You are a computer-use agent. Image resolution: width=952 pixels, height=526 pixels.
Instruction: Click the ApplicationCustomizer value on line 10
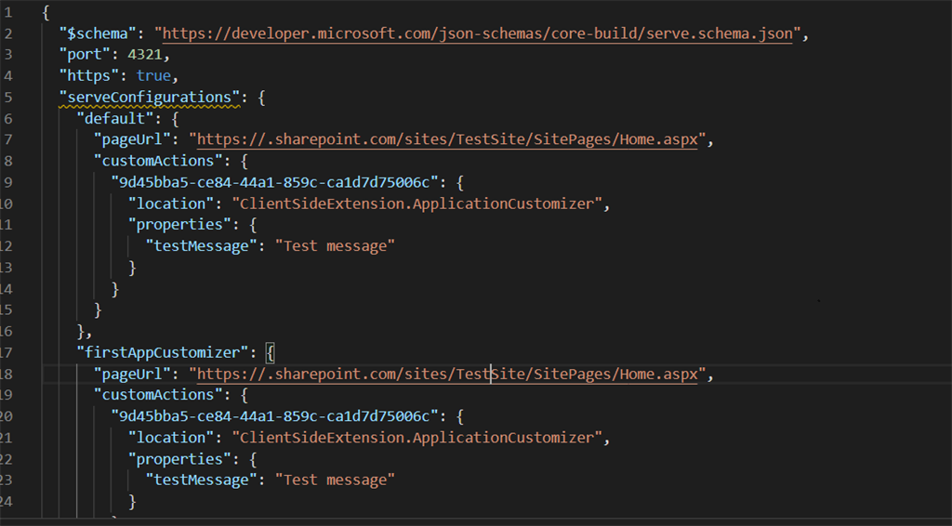[416, 204]
